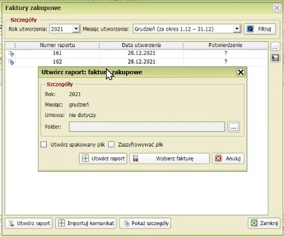
Task: Click Pokaż szczegóły button
Action: pyautogui.click(x=145, y=223)
